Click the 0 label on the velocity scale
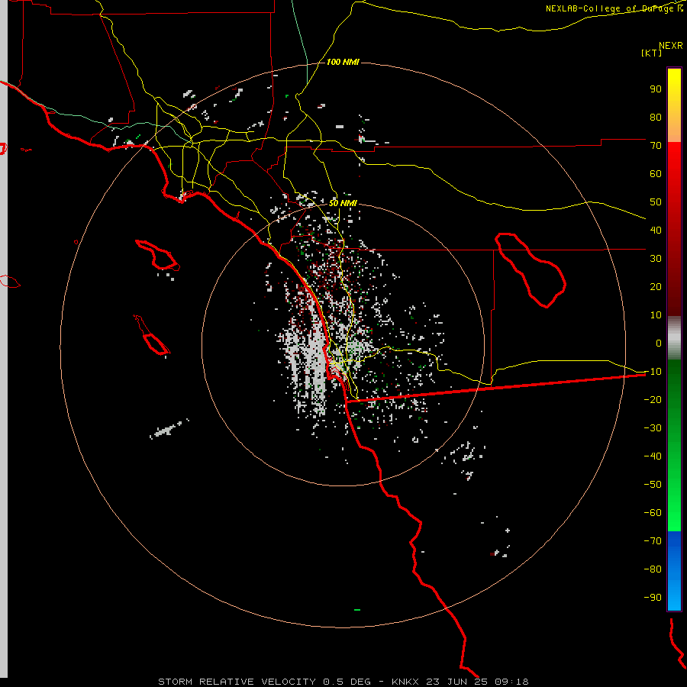 tap(659, 343)
